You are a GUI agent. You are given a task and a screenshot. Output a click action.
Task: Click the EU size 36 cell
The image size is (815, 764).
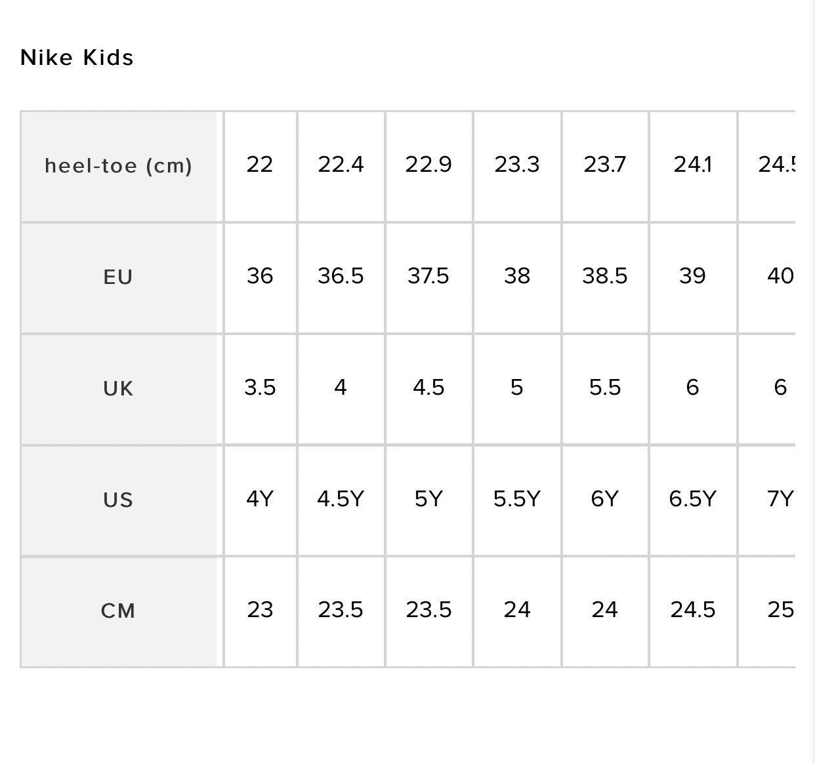[260, 278]
